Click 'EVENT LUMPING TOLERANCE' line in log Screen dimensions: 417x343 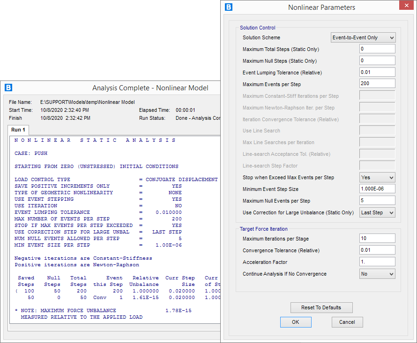click(98, 212)
